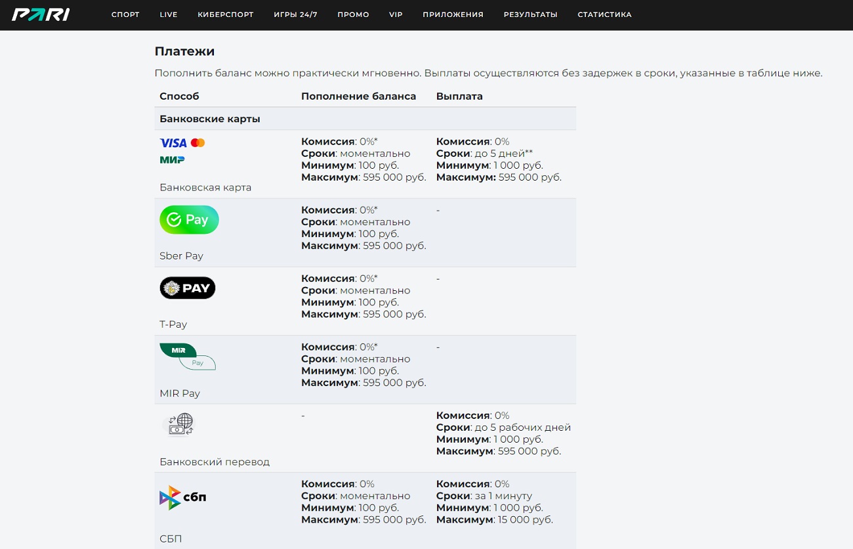The width and height of the screenshot is (853, 549).
Task: Click the Банковская карта label
Action: (205, 187)
